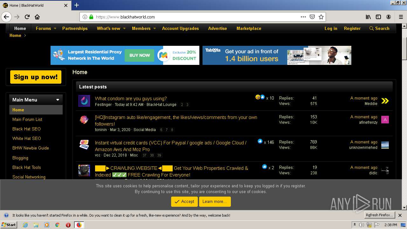Select the Home | BlackHatWorld browser tab
This screenshot has height=229, width=407.
click(x=35, y=5)
